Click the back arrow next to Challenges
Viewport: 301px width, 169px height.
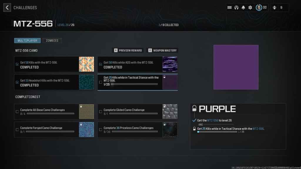pos(7,7)
